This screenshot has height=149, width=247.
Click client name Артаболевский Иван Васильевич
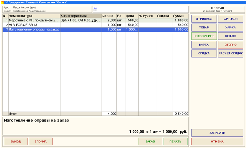pyautogui.click(x=29, y=11)
